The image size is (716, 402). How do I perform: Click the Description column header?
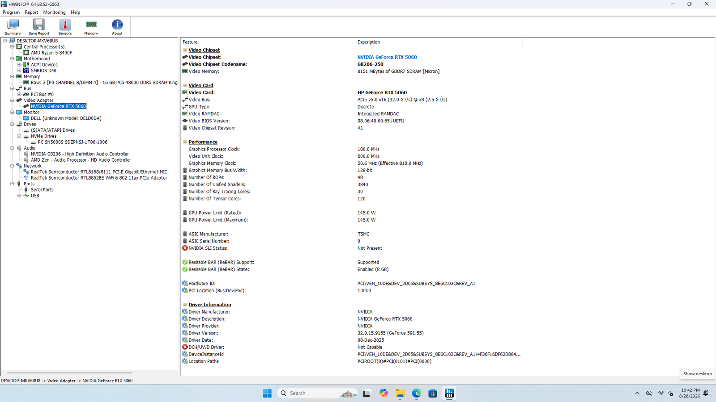pyautogui.click(x=439, y=42)
